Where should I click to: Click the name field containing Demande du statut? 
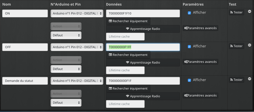click(x=25, y=81)
